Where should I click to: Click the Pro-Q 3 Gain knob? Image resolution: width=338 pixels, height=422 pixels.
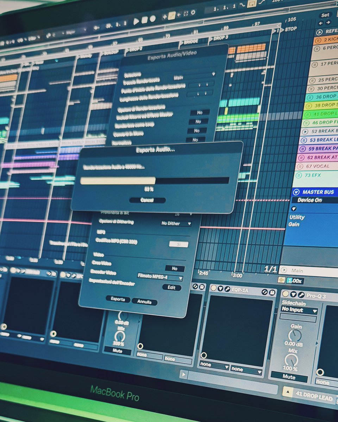click(x=295, y=335)
